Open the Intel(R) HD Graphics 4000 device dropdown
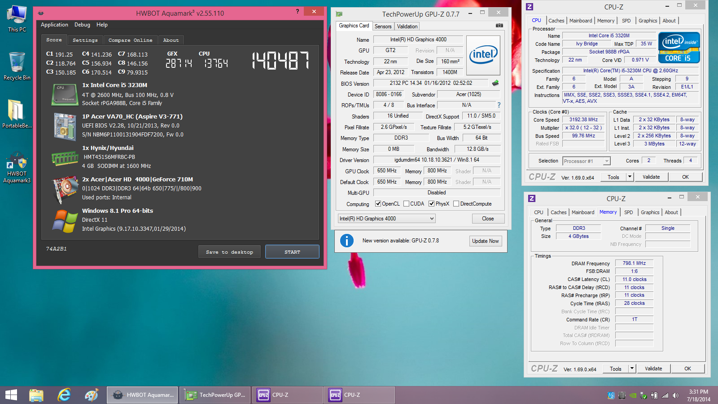The width and height of the screenshot is (718, 404). pos(386,219)
